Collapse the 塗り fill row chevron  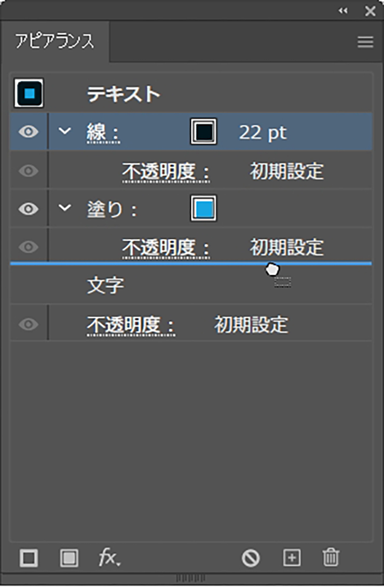[64, 208]
